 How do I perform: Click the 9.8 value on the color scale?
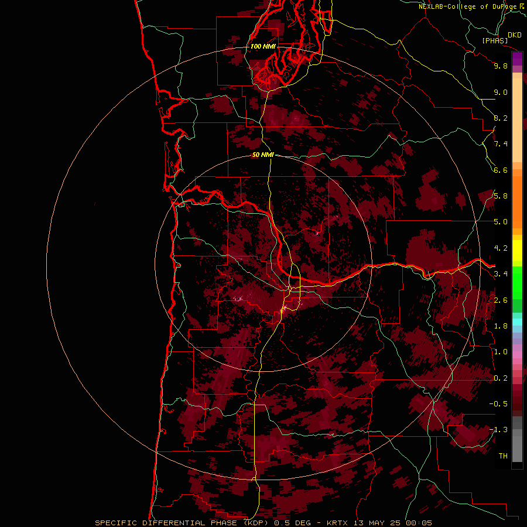tap(501, 66)
